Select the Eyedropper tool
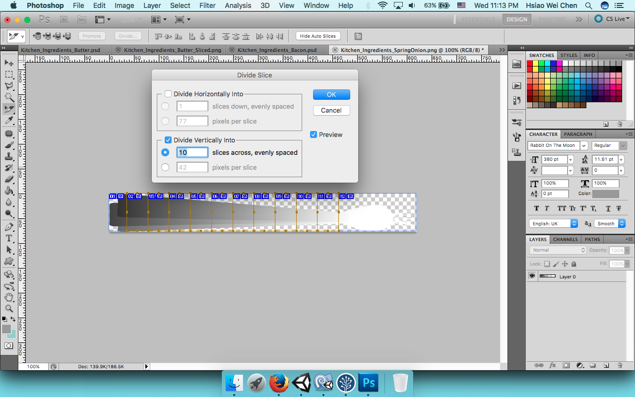 click(x=9, y=121)
